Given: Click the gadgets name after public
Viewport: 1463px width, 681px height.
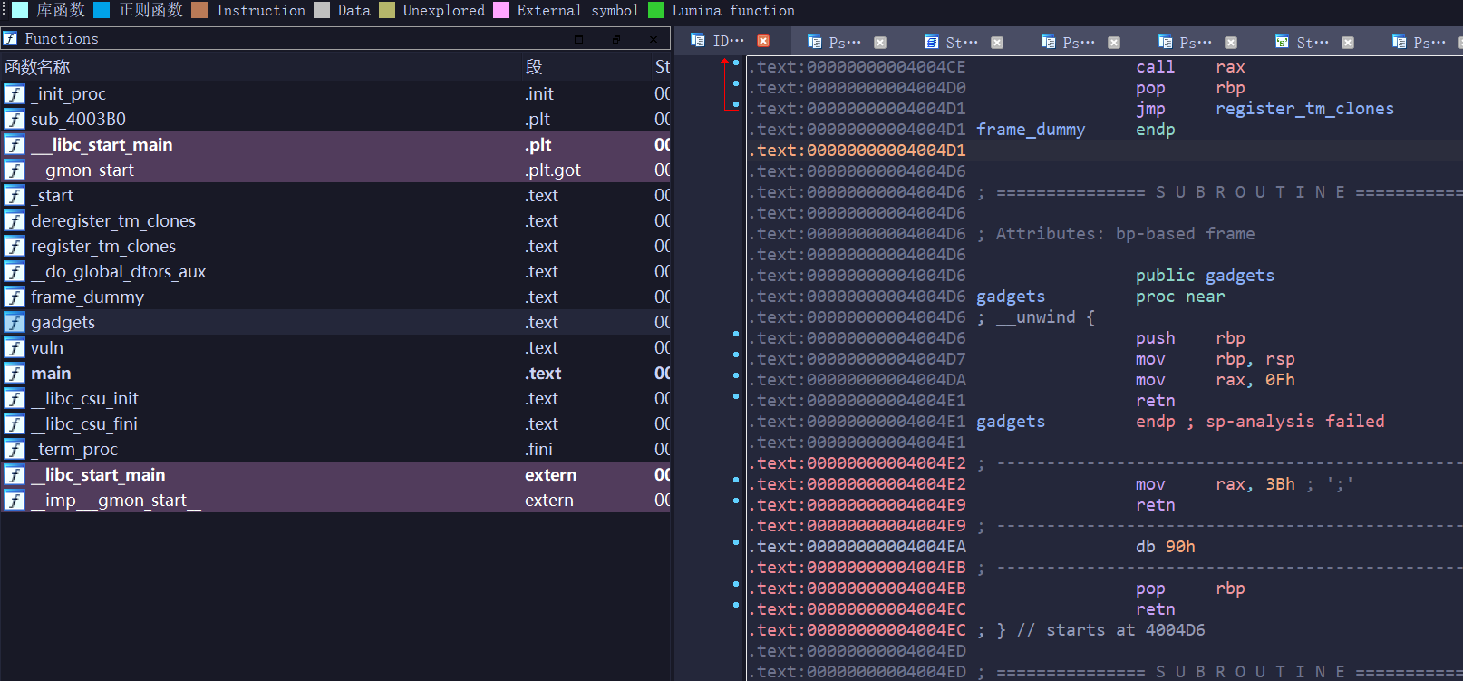Looking at the screenshot, I should [1239, 276].
